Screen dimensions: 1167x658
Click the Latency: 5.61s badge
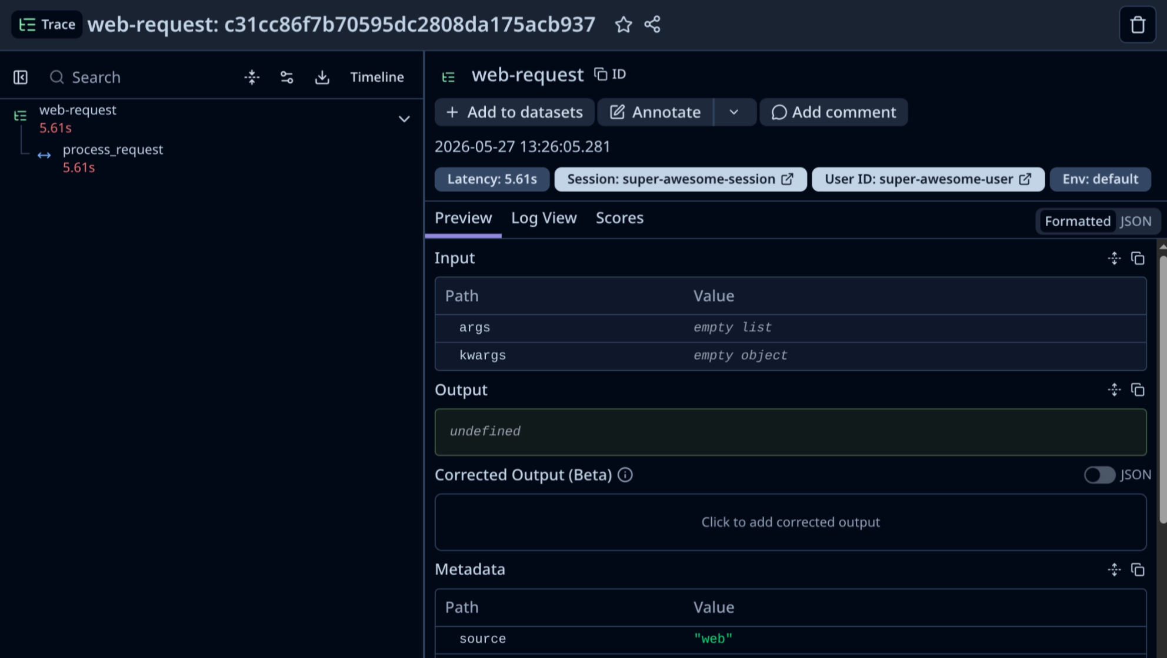click(492, 179)
